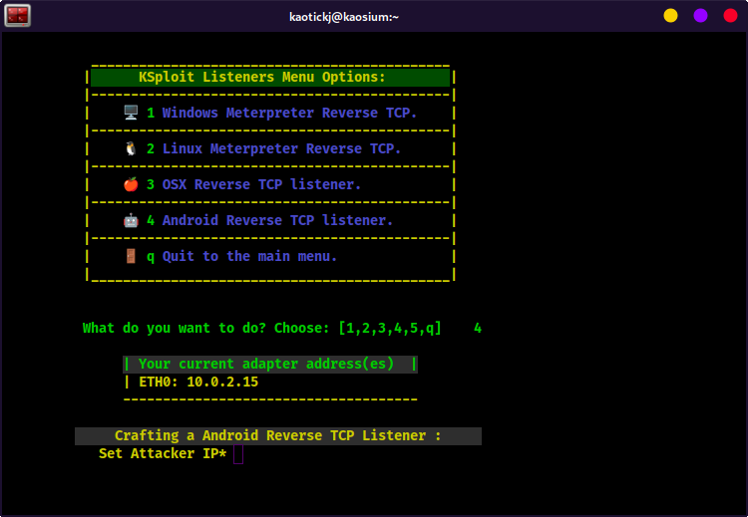
Task: Click the entered choice '4' after prompt
Action: pyautogui.click(x=478, y=329)
